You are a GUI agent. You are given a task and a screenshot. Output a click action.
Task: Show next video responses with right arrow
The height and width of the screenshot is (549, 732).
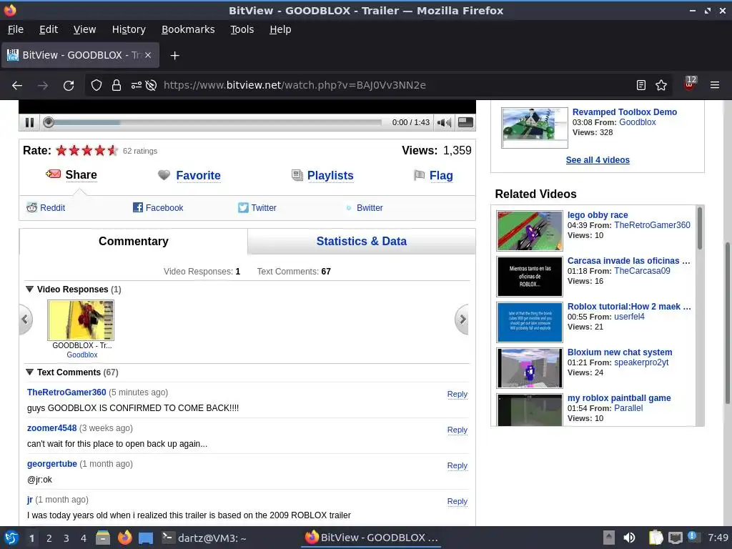point(462,320)
